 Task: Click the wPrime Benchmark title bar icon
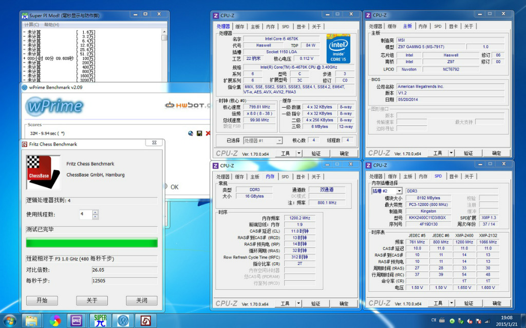pyautogui.click(x=24, y=87)
